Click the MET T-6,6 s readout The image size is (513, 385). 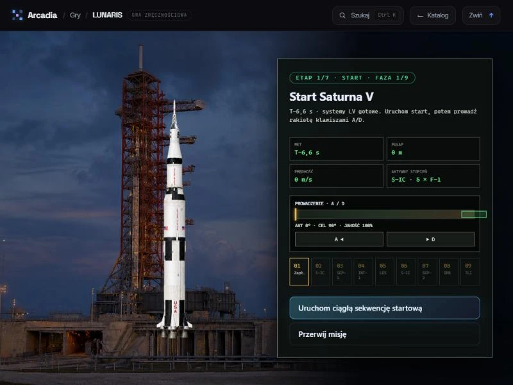tap(336, 149)
